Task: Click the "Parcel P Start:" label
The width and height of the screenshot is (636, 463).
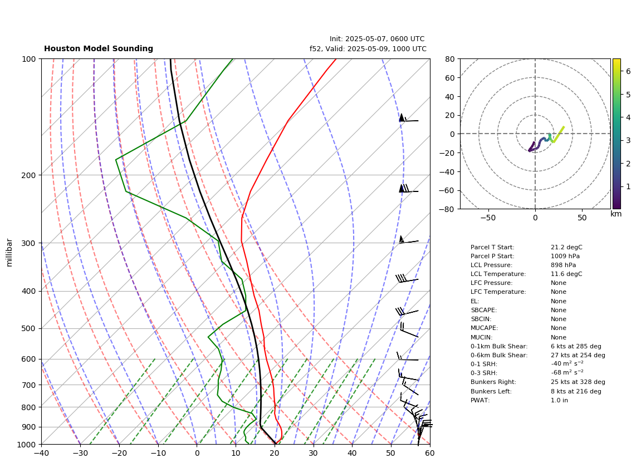Action: pos(492,256)
